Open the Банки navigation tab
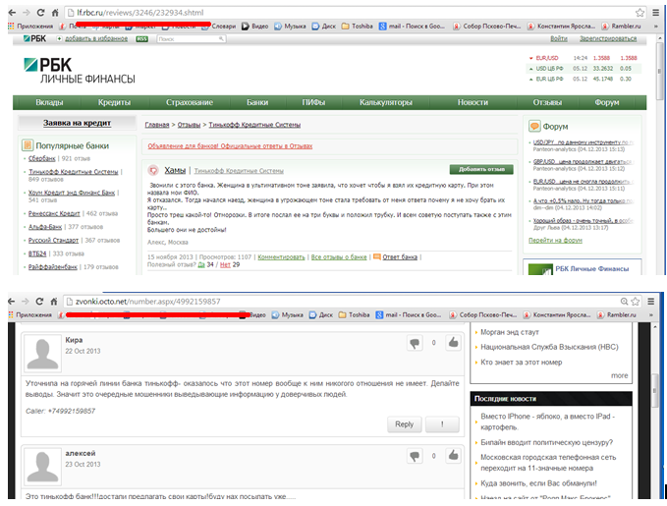 (257, 102)
